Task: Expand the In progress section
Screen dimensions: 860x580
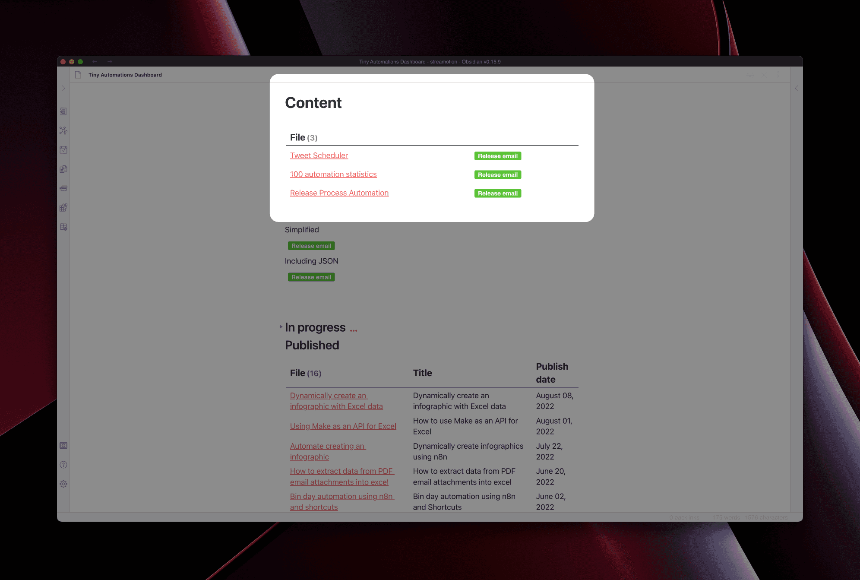Action: (x=281, y=327)
